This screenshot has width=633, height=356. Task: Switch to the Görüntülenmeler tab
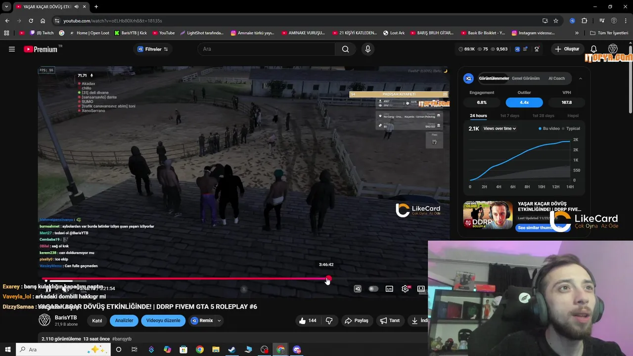click(493, 78)
